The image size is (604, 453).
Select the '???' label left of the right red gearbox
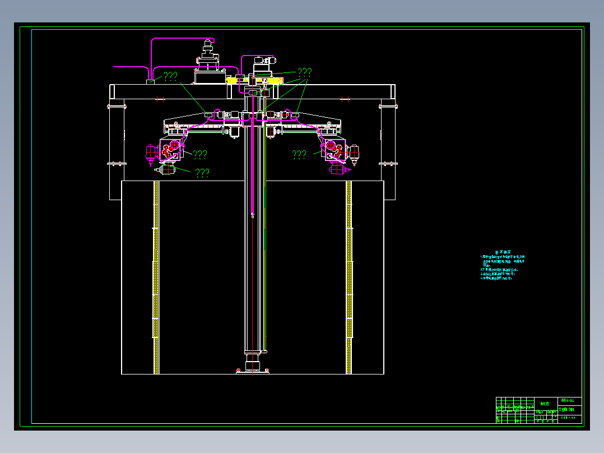click(299, 155)
